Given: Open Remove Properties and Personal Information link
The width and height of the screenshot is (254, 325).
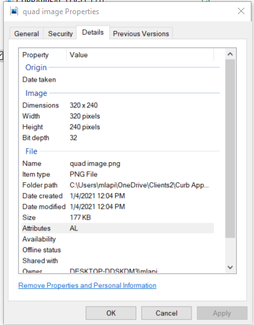Looking at the screenshot, I should [87, 285].
